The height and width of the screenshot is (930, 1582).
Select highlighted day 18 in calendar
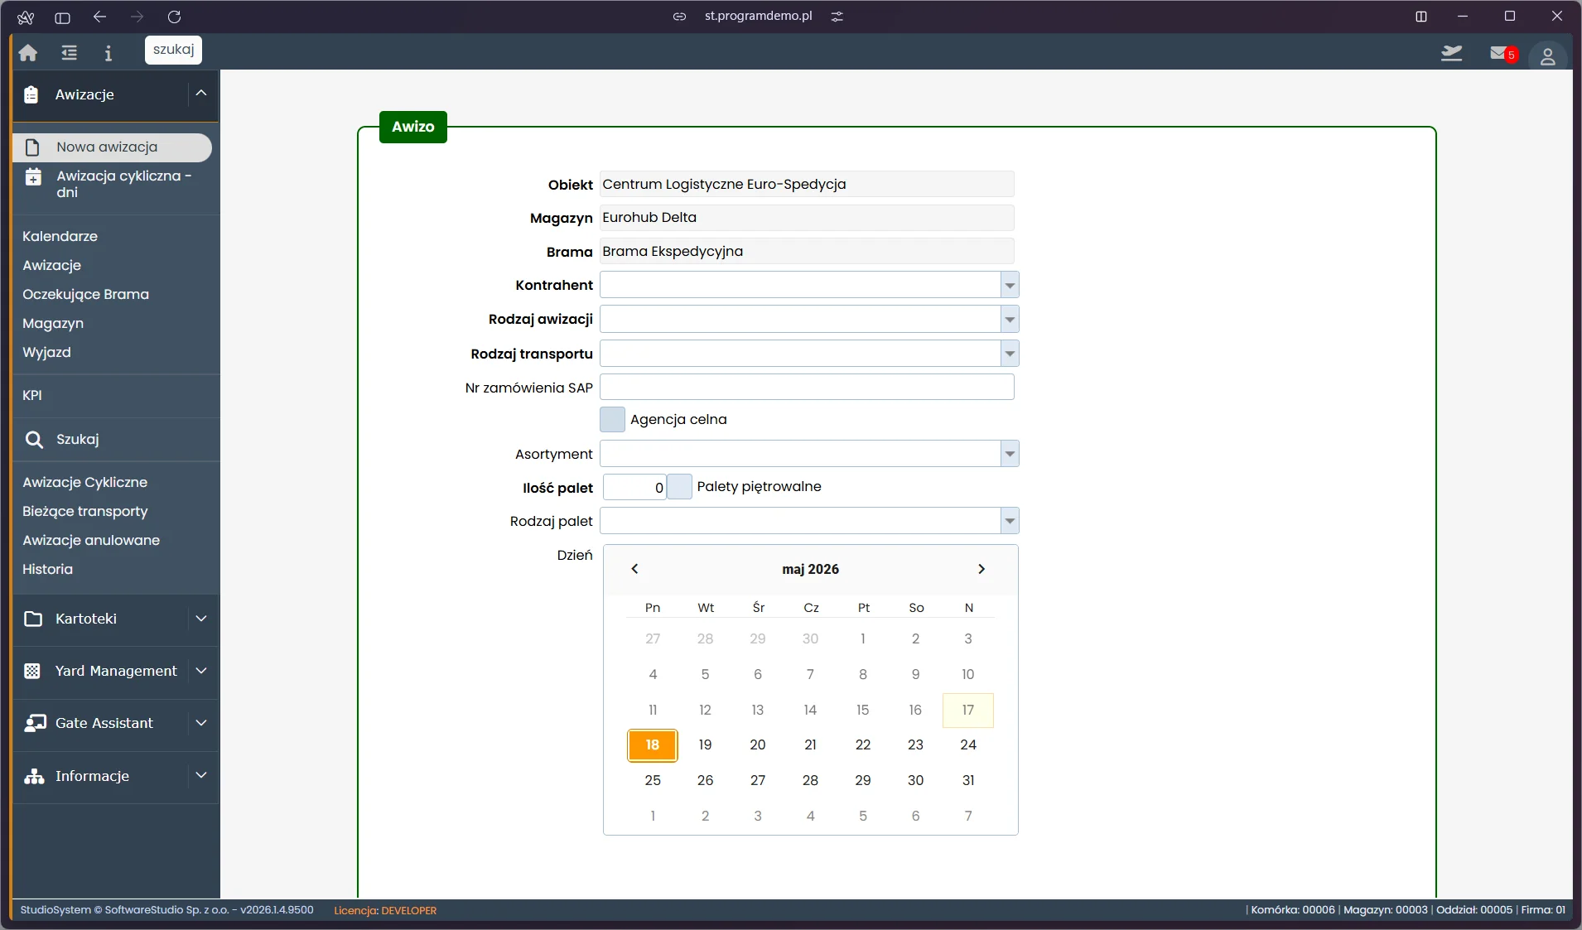coord(653,745)
